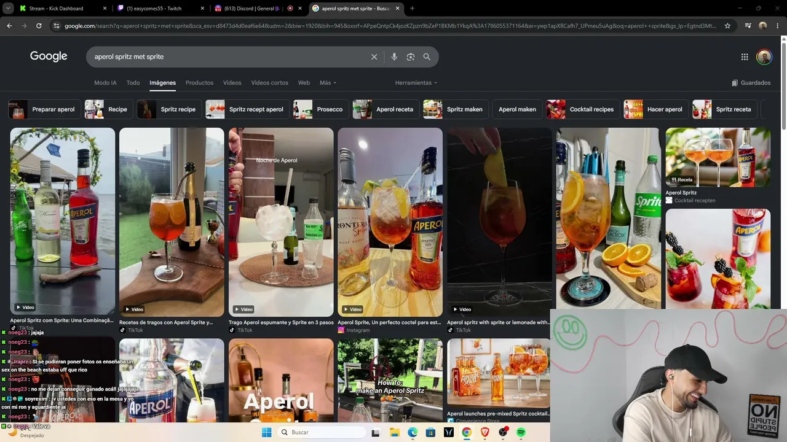
Task: Select the Videos cortos search tab
Action: click(269, 83)
